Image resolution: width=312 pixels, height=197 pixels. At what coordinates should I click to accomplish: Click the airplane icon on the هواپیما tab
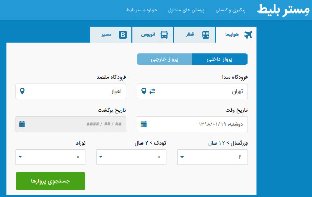pyautogui.click(x=248, y=35)
